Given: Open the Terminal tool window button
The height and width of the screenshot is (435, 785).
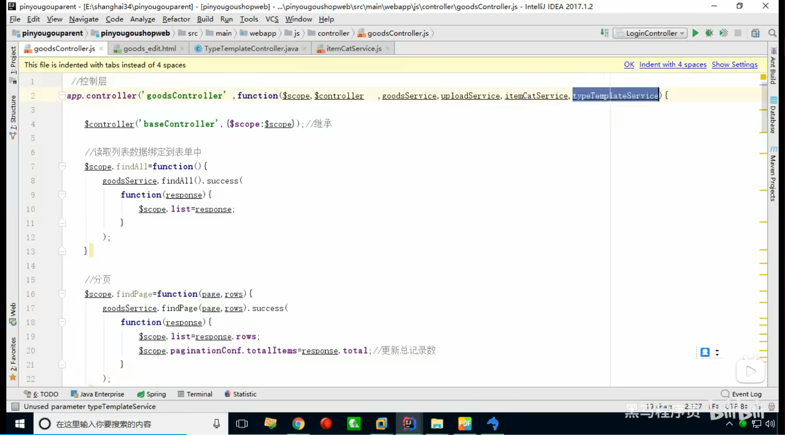Looking at the screenshot, I should (x=195, y=394).
